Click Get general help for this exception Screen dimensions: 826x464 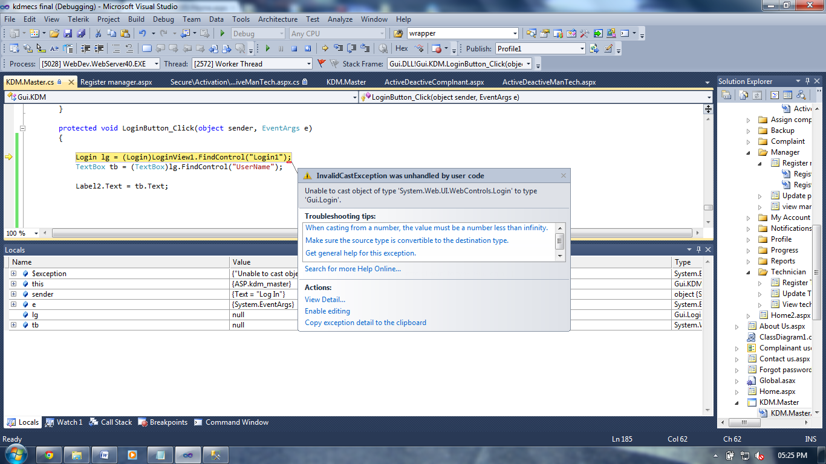[x=360, y=253]
